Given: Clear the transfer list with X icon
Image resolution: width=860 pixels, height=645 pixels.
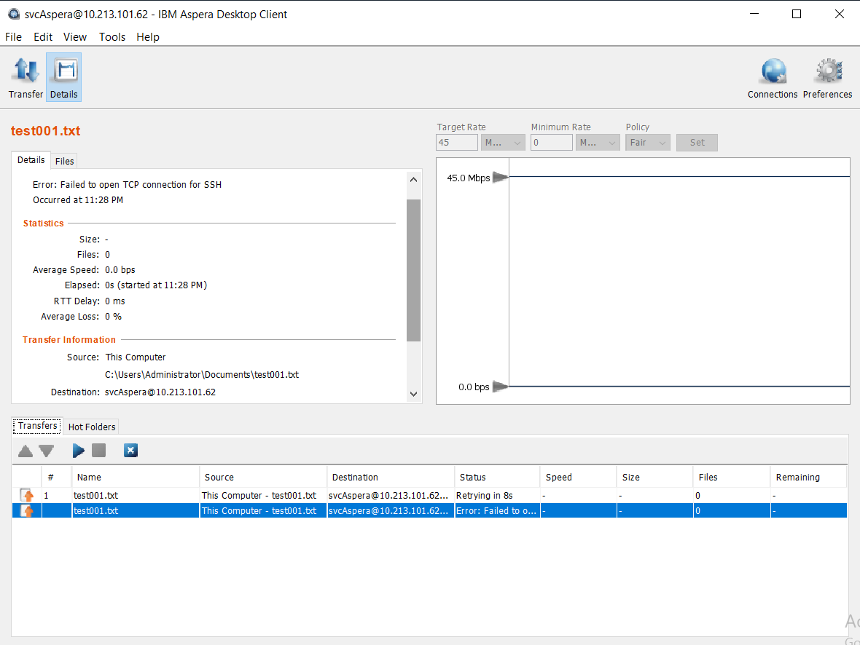Looking at the screenshot, I should coord(130,451).
